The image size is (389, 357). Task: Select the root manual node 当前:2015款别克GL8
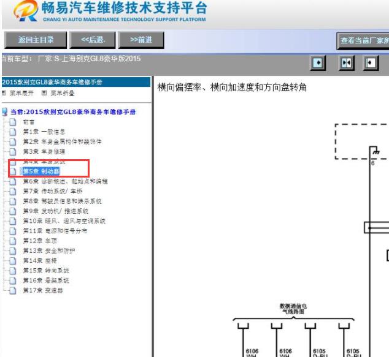pos(73,112)
